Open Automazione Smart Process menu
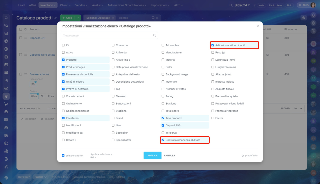This screenshot has width=320, height=184. 127,5
